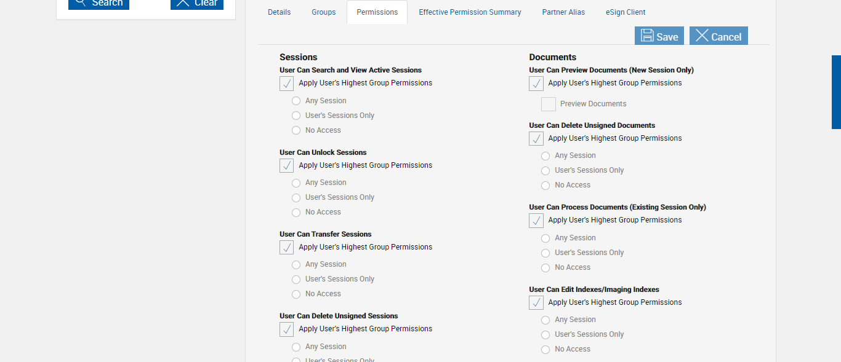Select Any Session under Search and View Active Sessions
The image size is (841, 362).
coord(296,101)
